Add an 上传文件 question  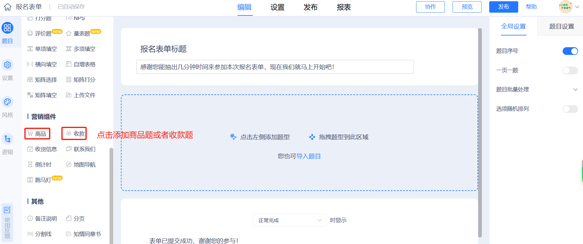(x=81, y=95)
